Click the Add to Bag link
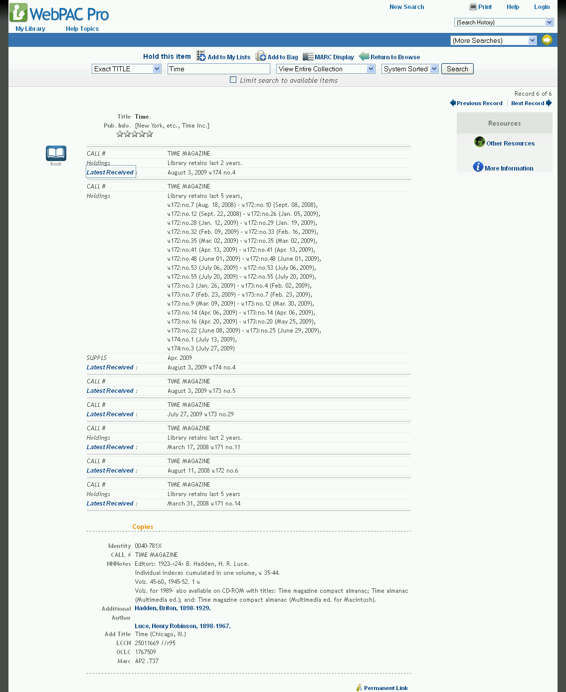Viewport: 566px width, 692px height. (283, 57)
